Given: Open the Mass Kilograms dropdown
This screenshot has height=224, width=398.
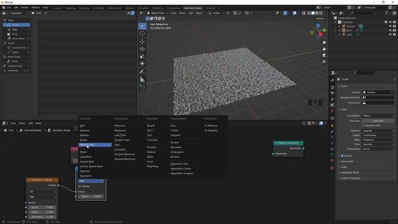Looking at the screenshot, I should coord(378,139).
